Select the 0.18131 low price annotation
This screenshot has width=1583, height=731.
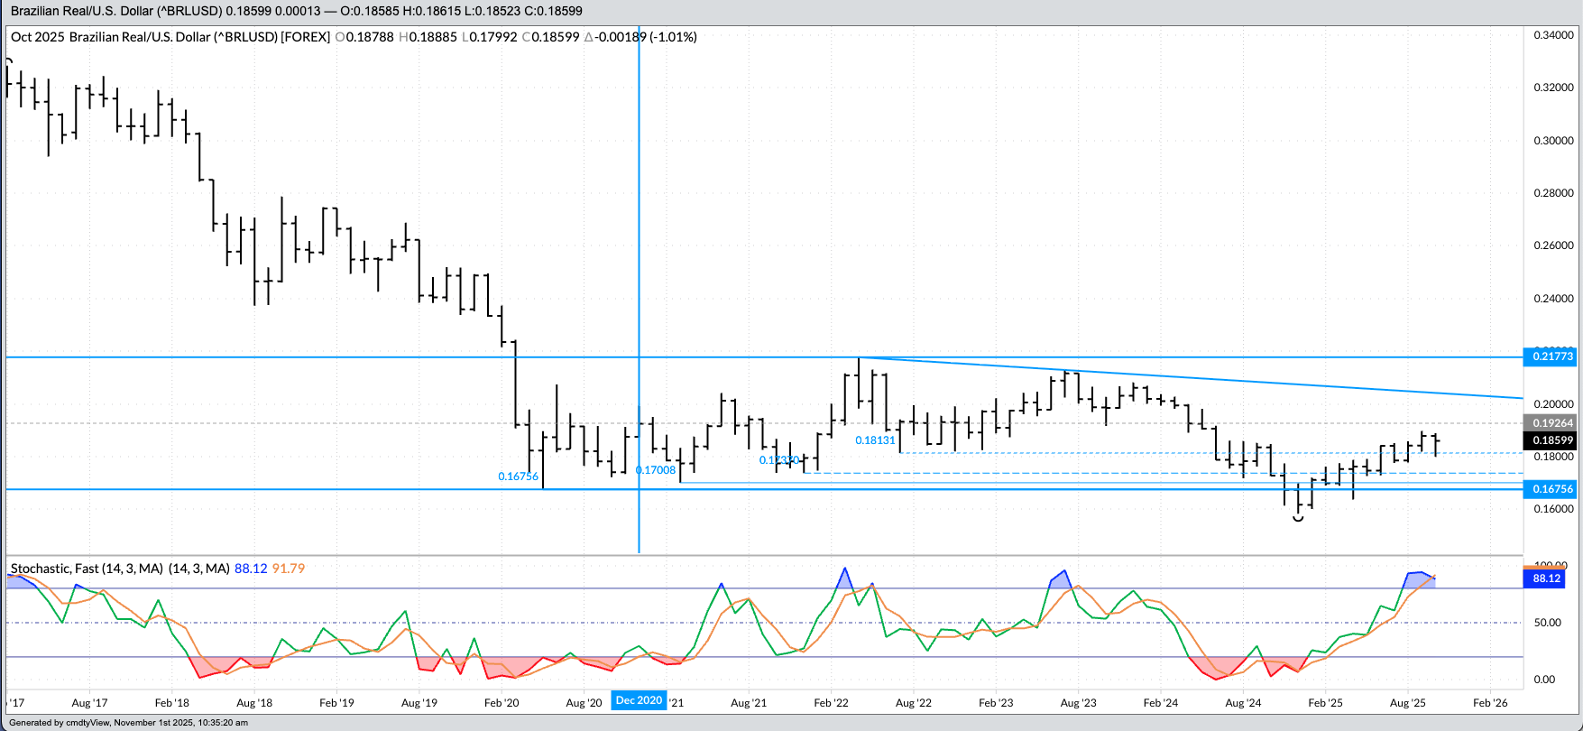[875, 440]
